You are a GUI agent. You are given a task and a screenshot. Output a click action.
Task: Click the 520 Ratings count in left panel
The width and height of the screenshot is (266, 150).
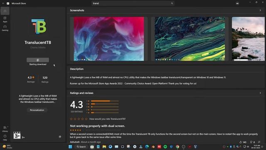(45, 80)
